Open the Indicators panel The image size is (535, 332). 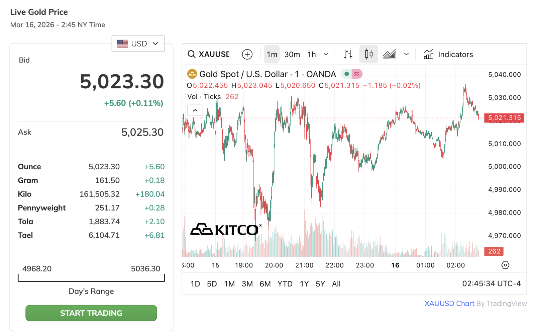448,54
